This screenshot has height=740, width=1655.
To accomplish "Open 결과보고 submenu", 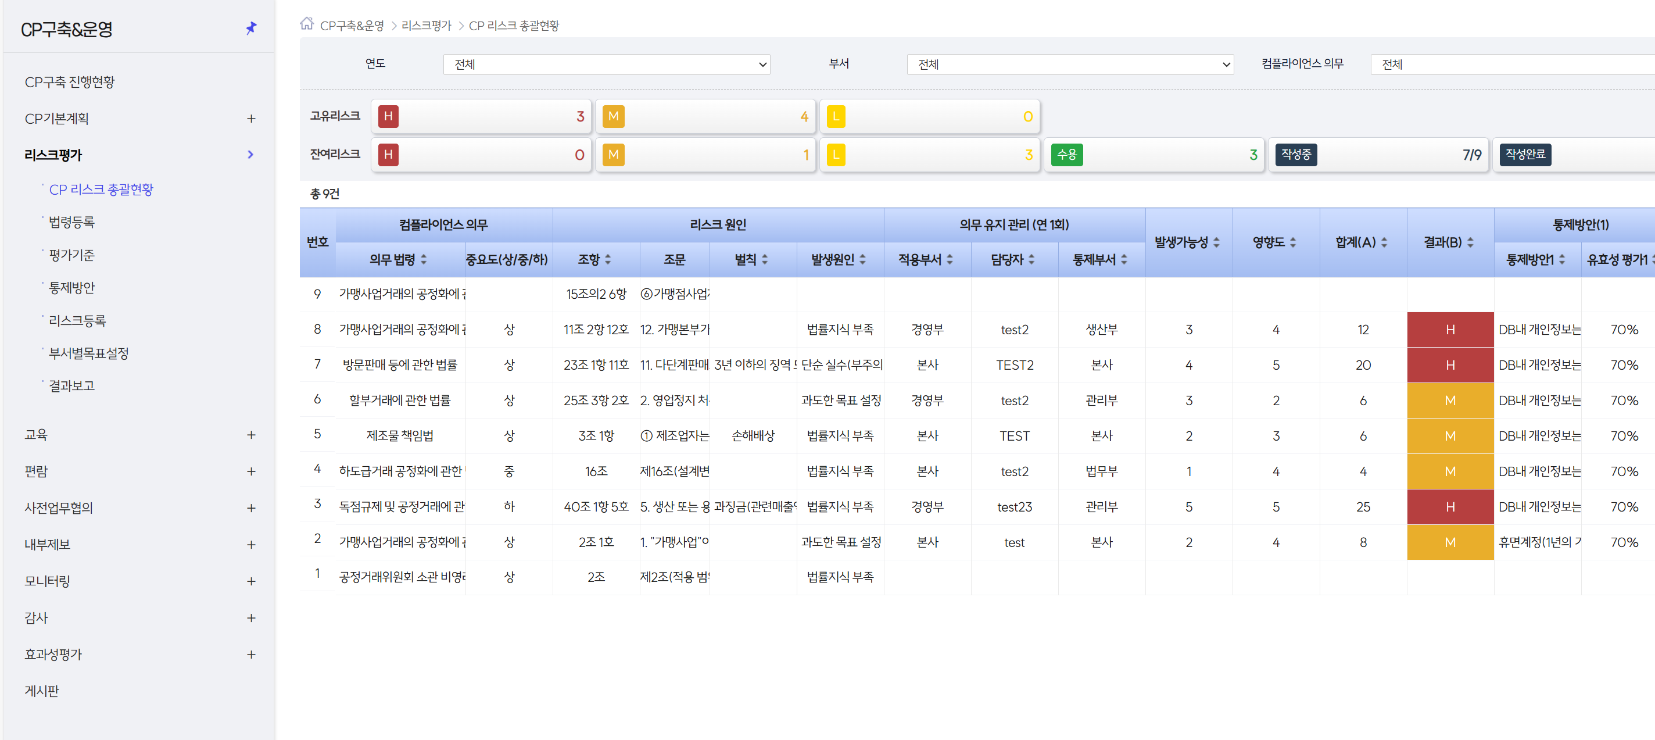I will coord(71,386).
